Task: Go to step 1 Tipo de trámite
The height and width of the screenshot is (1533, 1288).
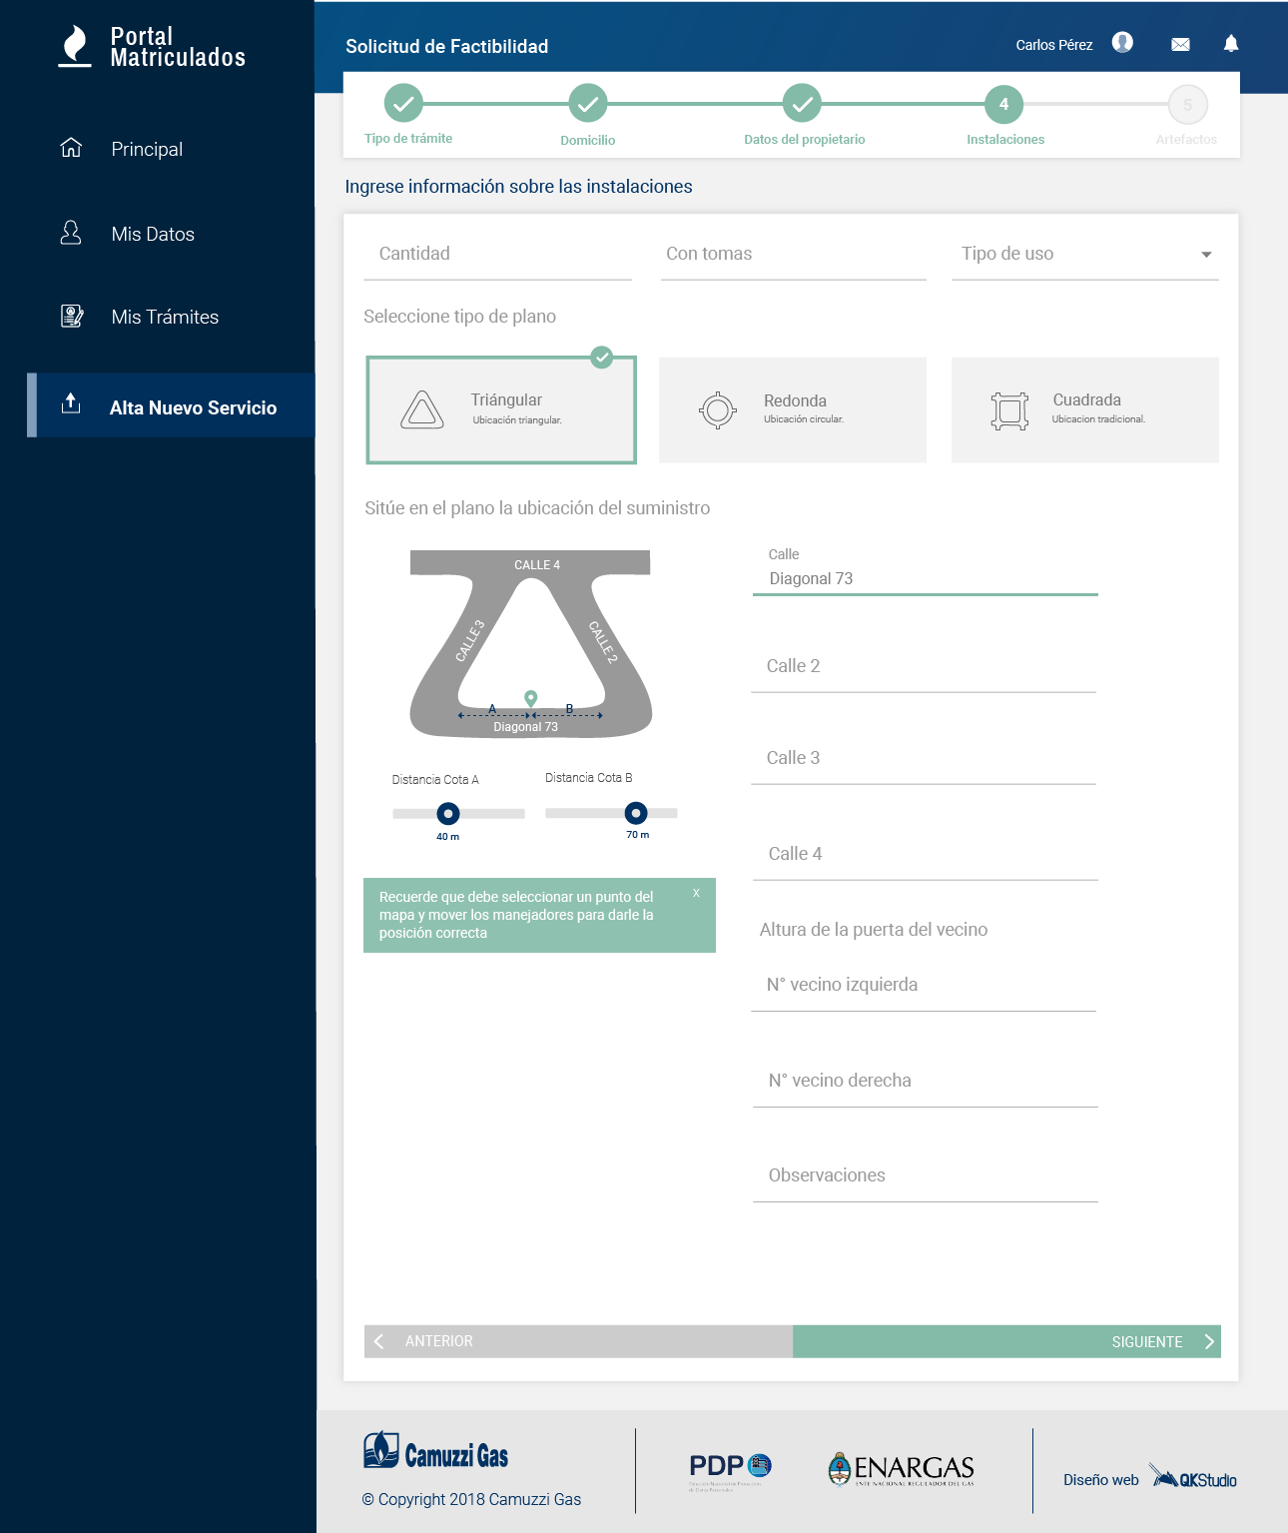Action: (x=403, y=102)
